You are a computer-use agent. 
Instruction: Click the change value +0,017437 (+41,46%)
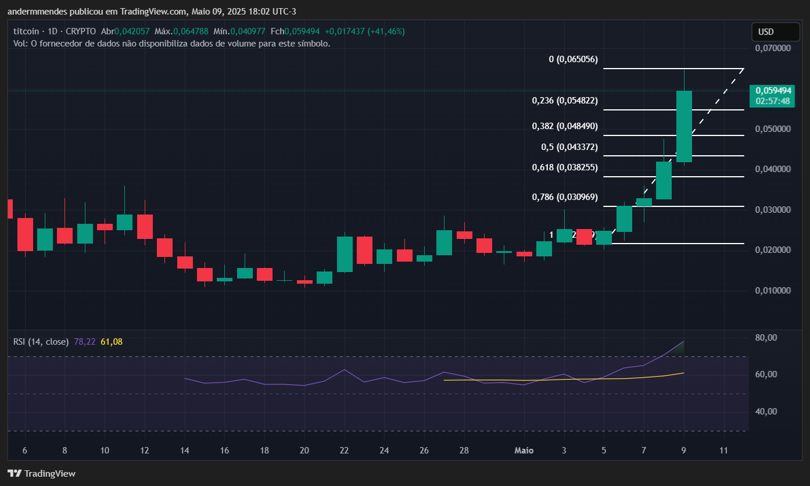pos(365,31)
